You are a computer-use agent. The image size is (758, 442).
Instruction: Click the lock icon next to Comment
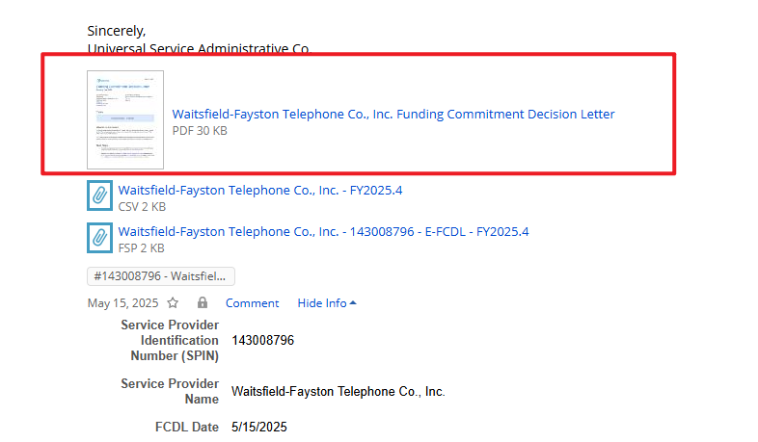pyautogui.click(x=203, y=302)
